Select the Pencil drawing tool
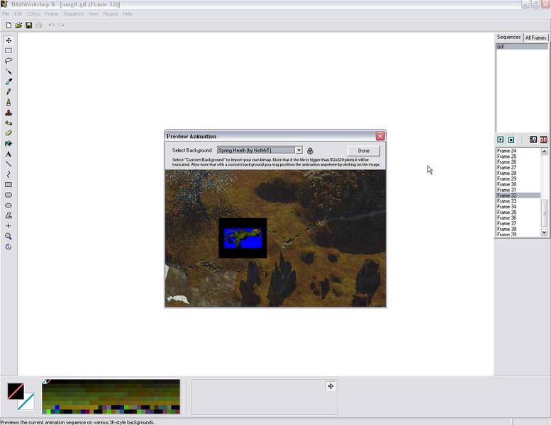The image size is (551, 425). tap(9, 91)
